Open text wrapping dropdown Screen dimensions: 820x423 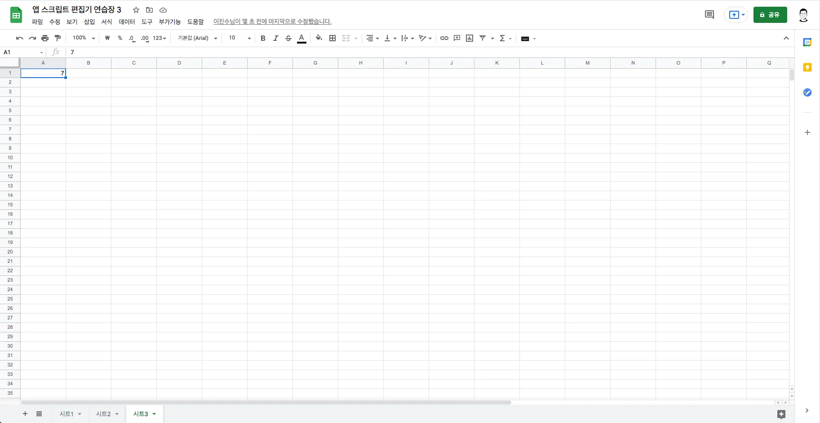(408, 38)
